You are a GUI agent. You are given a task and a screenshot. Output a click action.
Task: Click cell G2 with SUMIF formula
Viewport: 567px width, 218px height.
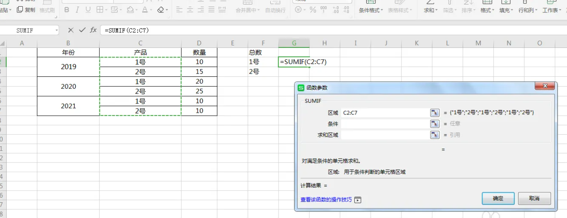294,62
